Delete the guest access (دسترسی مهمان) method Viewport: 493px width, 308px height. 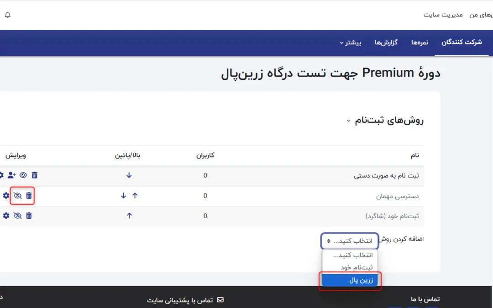point(29,196)
